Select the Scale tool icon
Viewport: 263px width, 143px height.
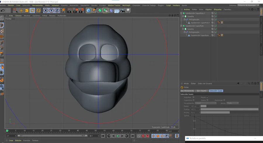(27, 11)
